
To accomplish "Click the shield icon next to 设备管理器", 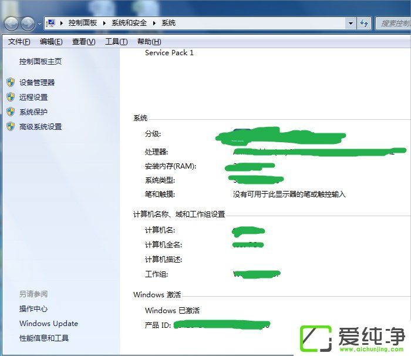I will pos(10,82).
